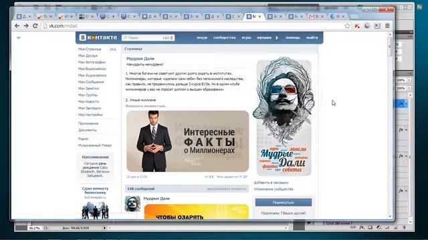This screenshot has width=428, height=240.
Task: Click the extension icon left of Chrome menu
Action: click(x=377, y=26)
